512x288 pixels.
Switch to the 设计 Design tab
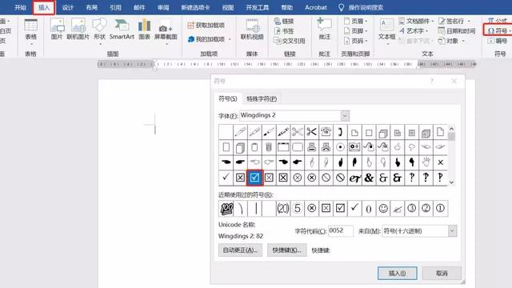point(67,7)
